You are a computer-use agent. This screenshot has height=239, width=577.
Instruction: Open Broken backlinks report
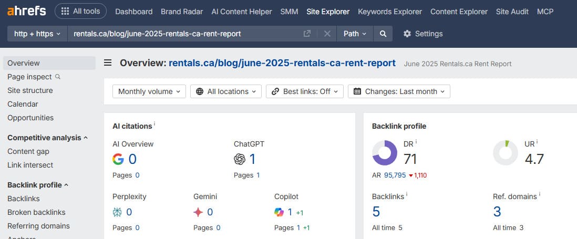point(36,212)
